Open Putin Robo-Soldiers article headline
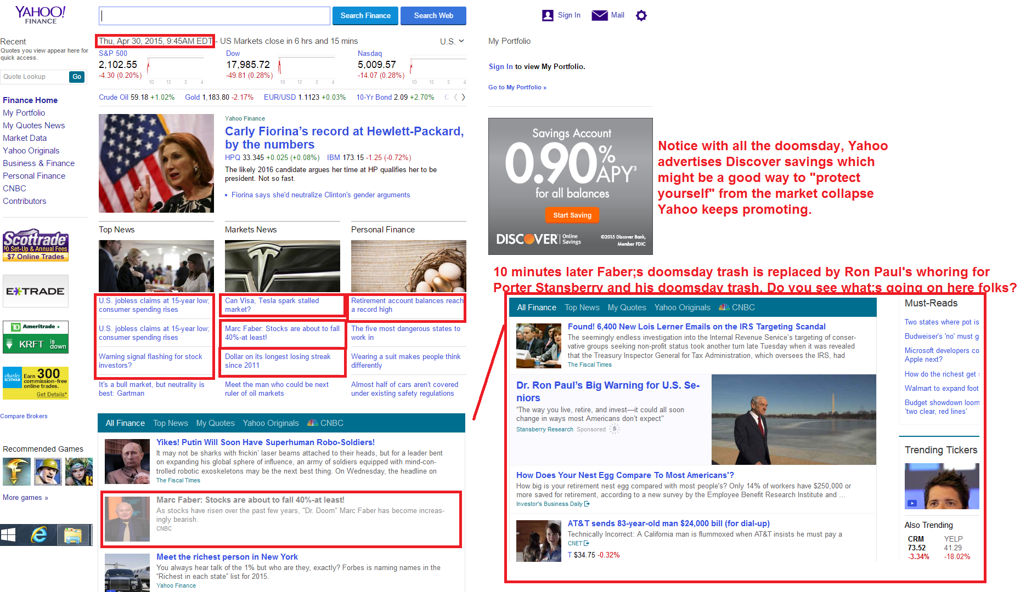The width and height of the screenshot is (1026, 592). coord(266,442)
